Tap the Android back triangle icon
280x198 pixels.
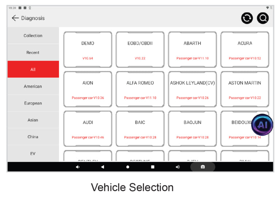pos(102,167)
